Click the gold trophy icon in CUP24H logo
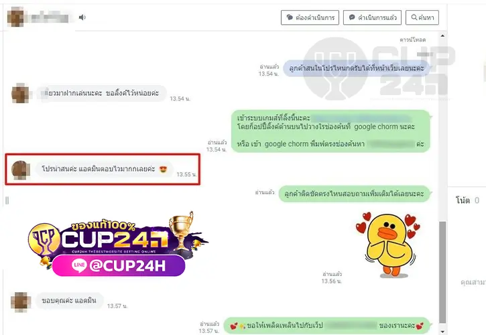Image resolution: width=486 pixels, height=335 pixels. pos(181,230)
